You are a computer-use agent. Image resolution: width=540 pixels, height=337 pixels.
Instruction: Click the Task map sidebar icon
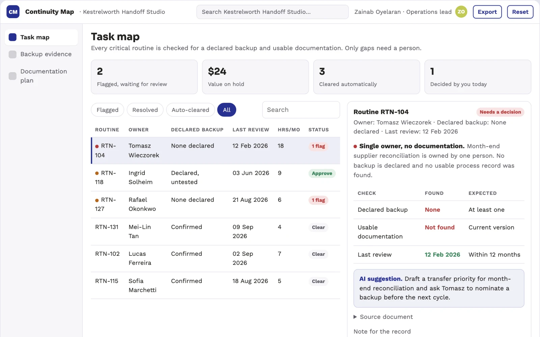tap(12, 37)
